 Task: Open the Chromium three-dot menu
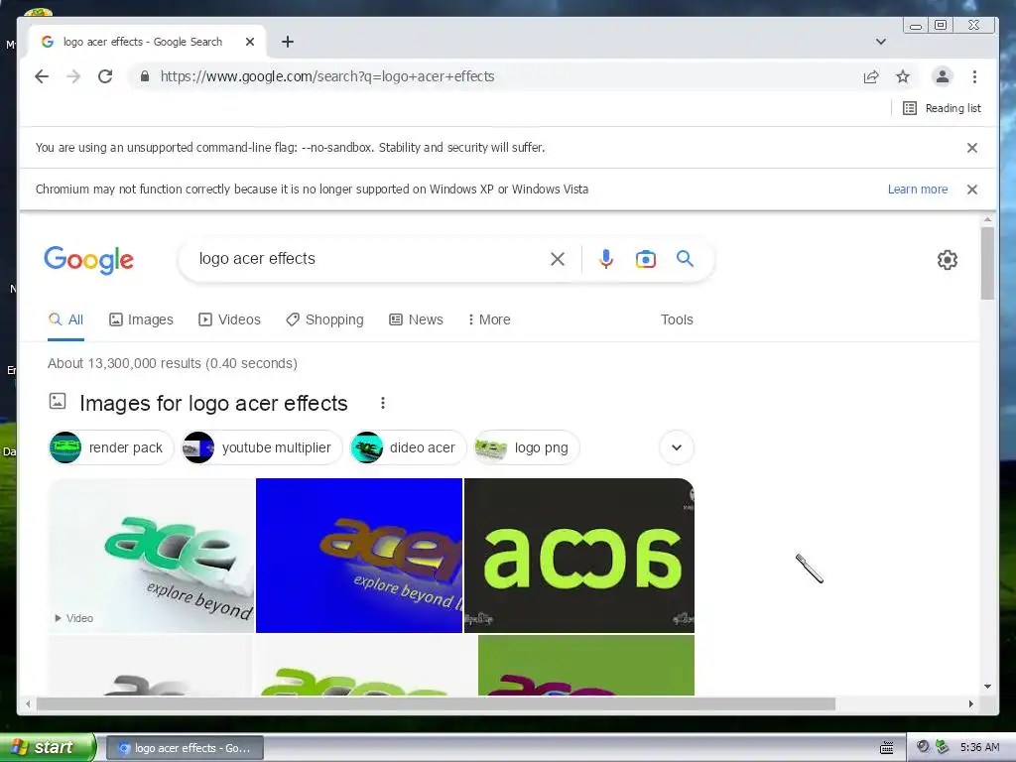coord(974,76)
